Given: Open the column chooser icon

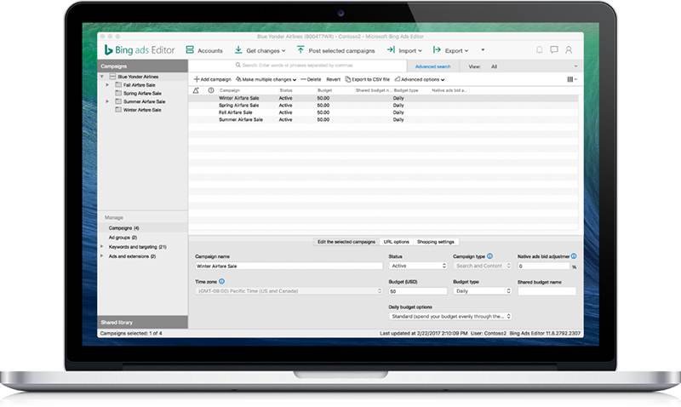Looking at the screenshot, I should tap(572, 79).
